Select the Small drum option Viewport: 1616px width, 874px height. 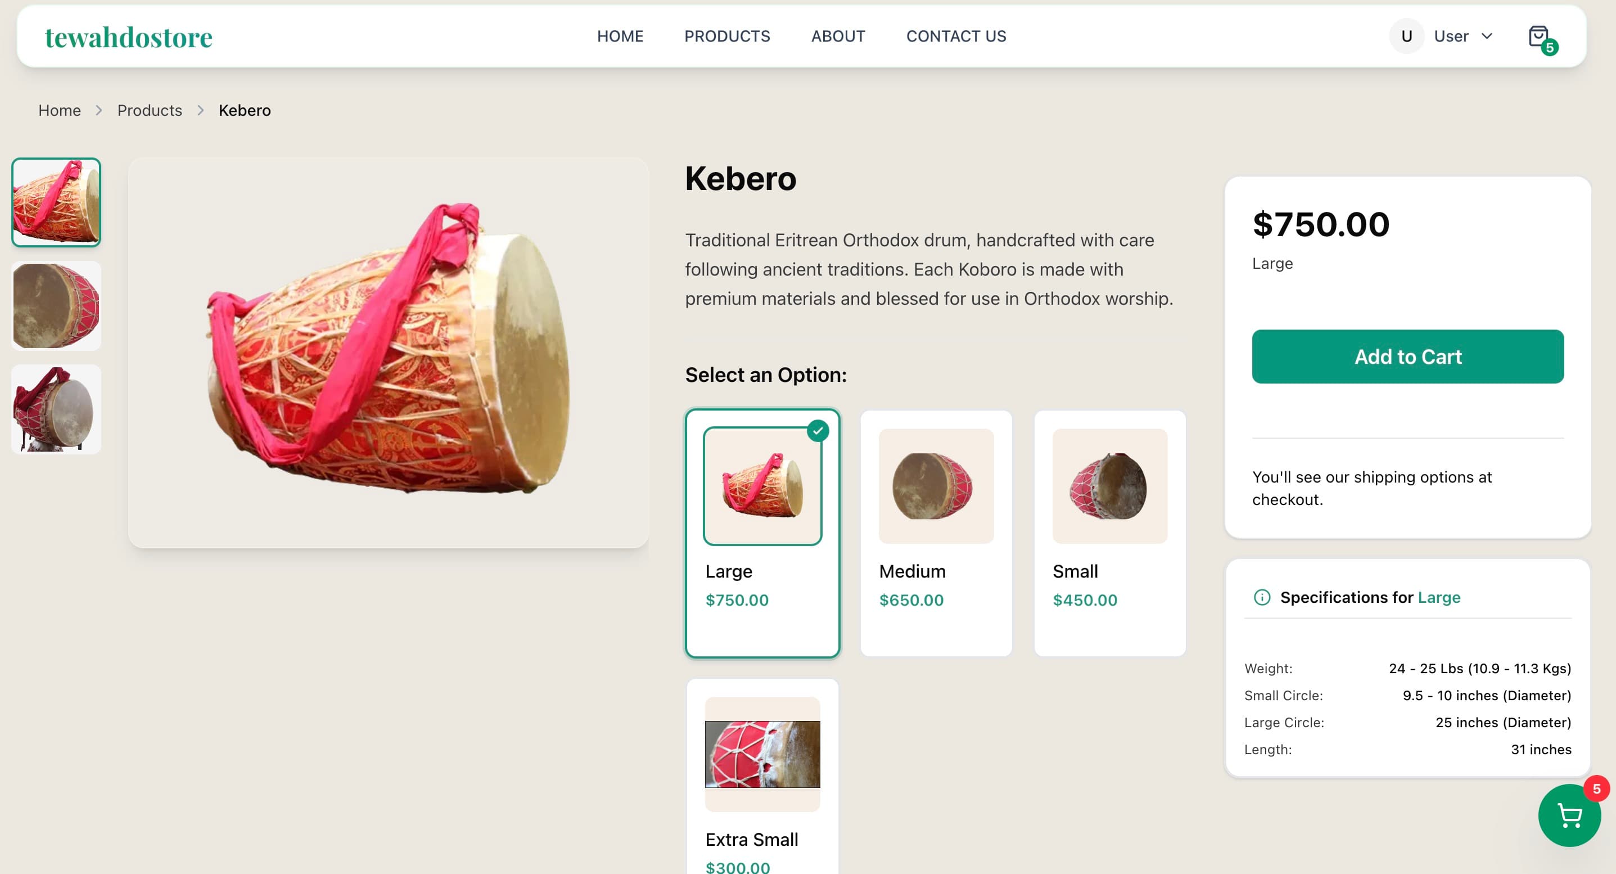point(1110,533)
